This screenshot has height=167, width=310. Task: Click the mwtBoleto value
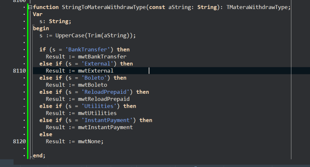93,85
